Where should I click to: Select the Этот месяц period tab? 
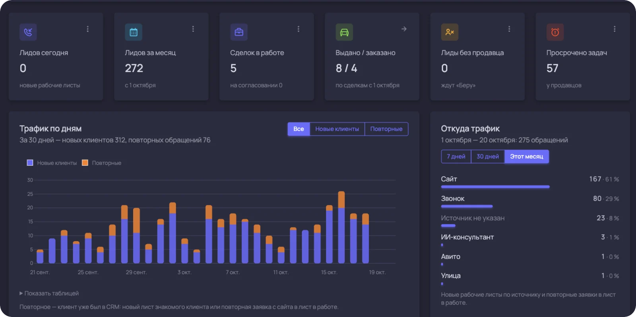click(x=527, y=157)
